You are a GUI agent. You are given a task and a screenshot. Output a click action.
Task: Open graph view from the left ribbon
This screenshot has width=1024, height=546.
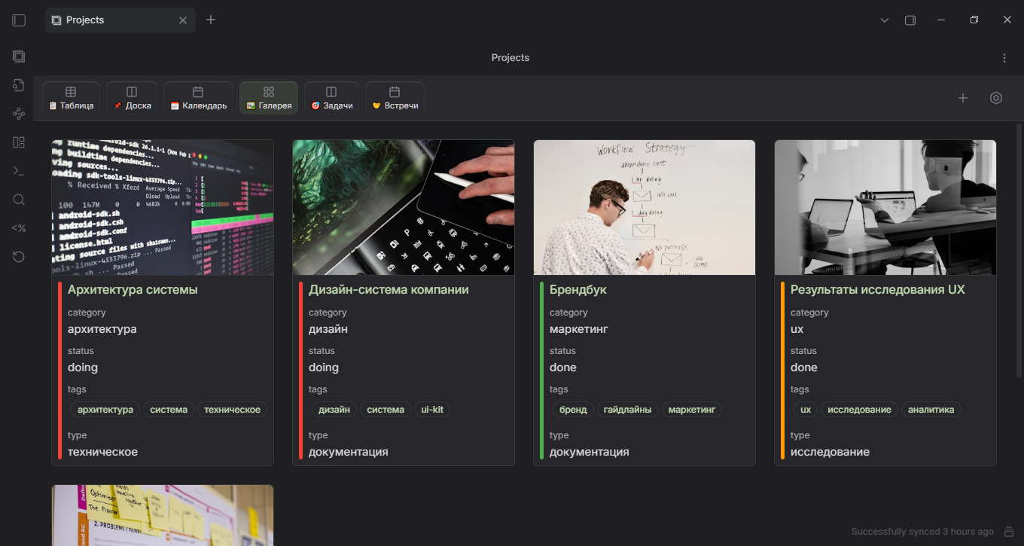point(19,114)
